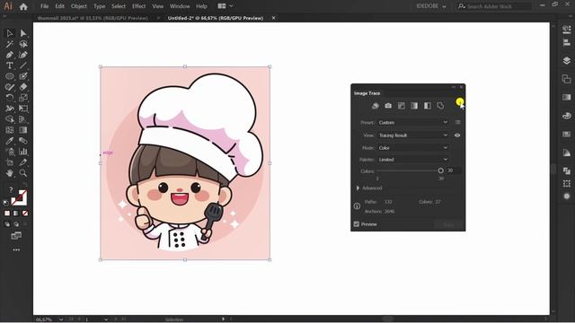
Task: Apply solid Color fill mode button
Action: (7, 214)
